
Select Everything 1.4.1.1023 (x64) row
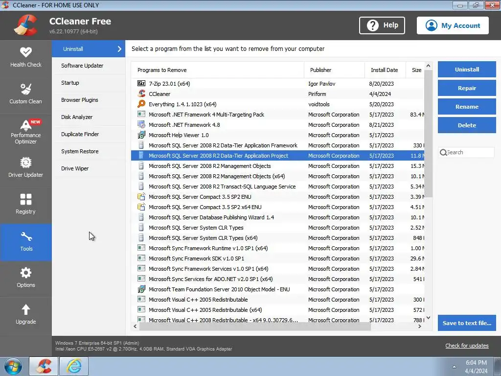pyautogui.click(x=278, y=104)
